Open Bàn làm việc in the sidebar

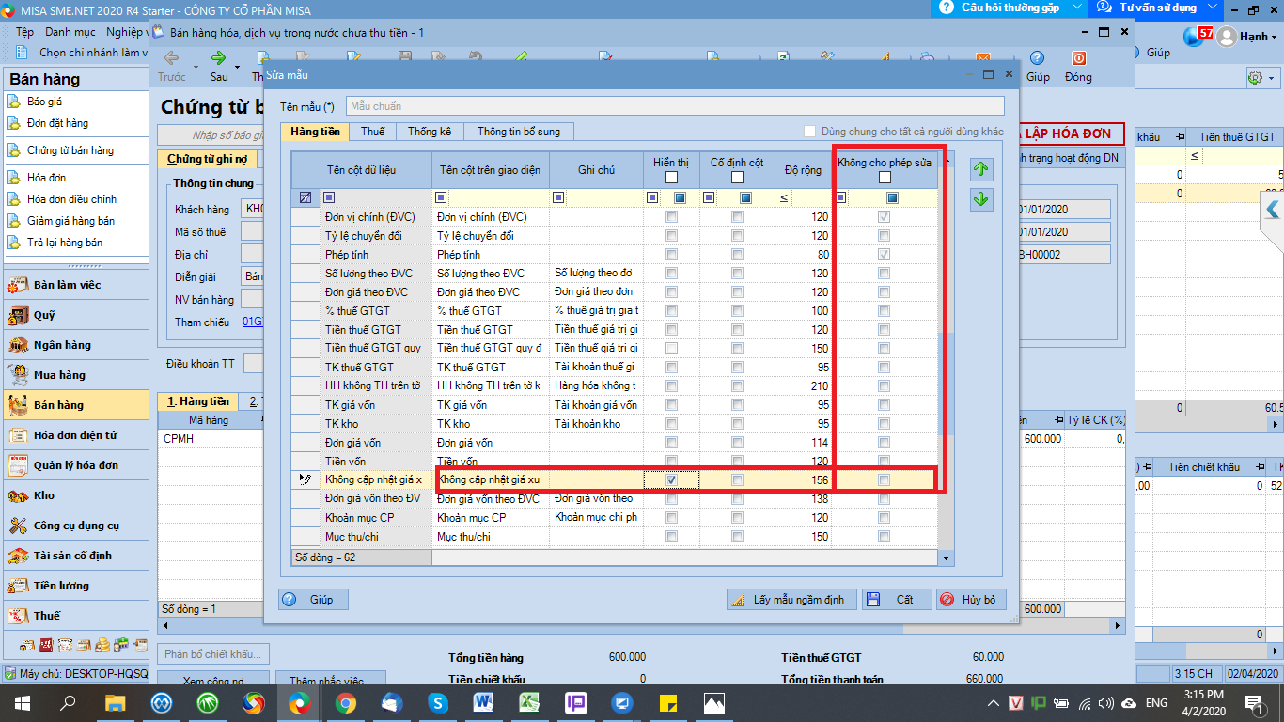(x=75, y=285)
